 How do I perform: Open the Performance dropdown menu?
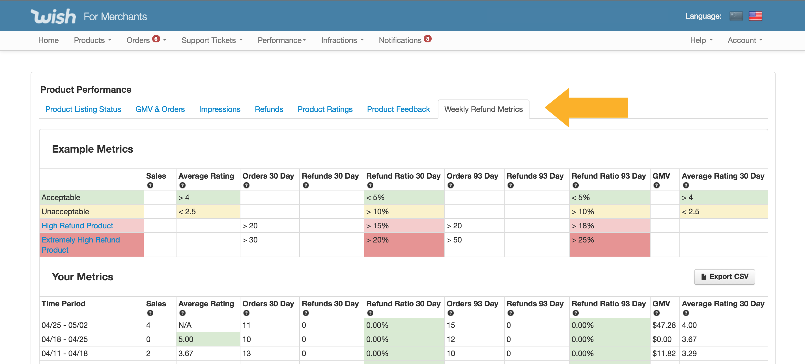281,40
